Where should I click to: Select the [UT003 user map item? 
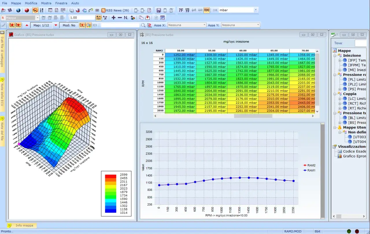(360, 137)
